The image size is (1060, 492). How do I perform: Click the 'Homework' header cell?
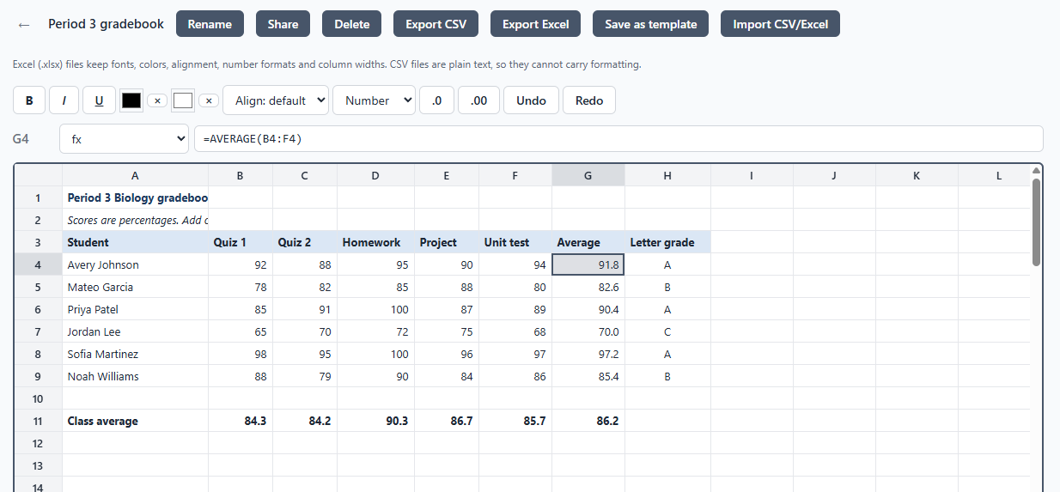pos(376,242)
